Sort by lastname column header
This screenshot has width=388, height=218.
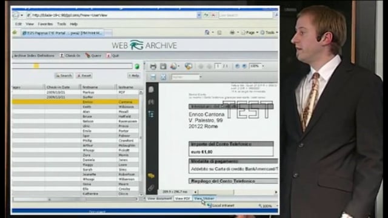click(128, 87)
